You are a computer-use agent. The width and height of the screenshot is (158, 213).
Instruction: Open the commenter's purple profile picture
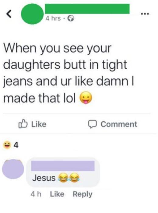tap(13, 169)
